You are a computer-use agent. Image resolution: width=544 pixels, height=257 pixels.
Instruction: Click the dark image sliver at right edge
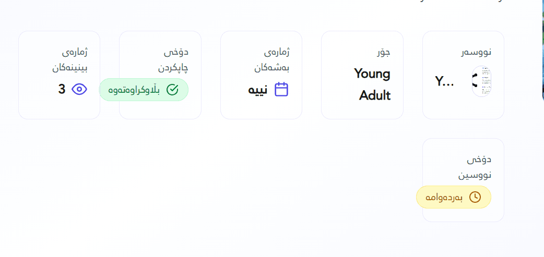coord(542,52)
